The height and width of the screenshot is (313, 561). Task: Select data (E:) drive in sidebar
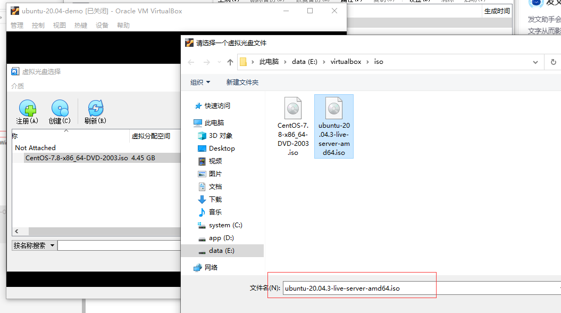tap(223, 251)
